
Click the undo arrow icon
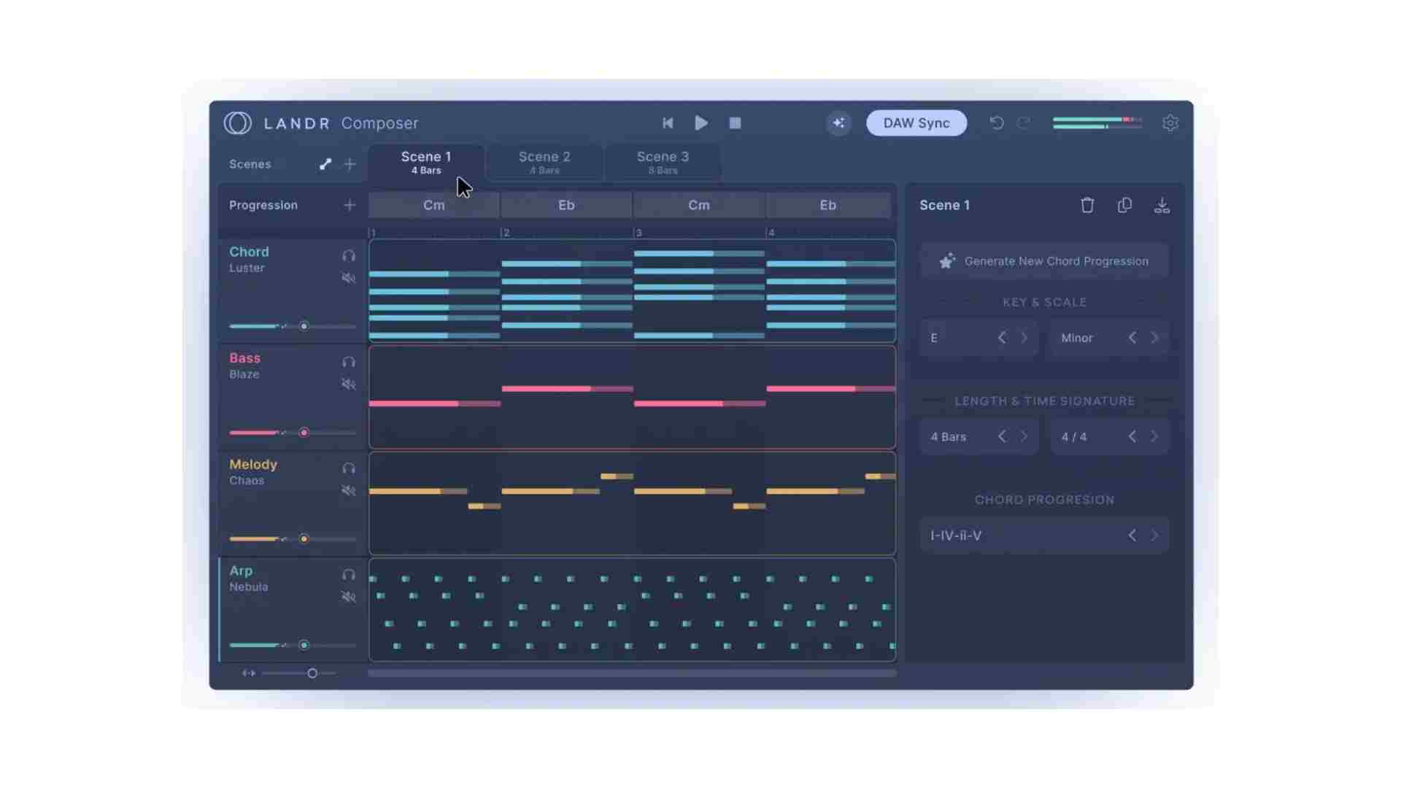(996, 123)
